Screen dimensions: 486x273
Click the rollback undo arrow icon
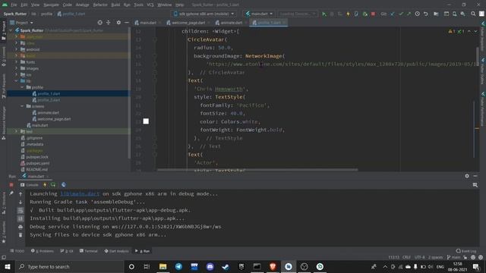[x=426, y=14]
